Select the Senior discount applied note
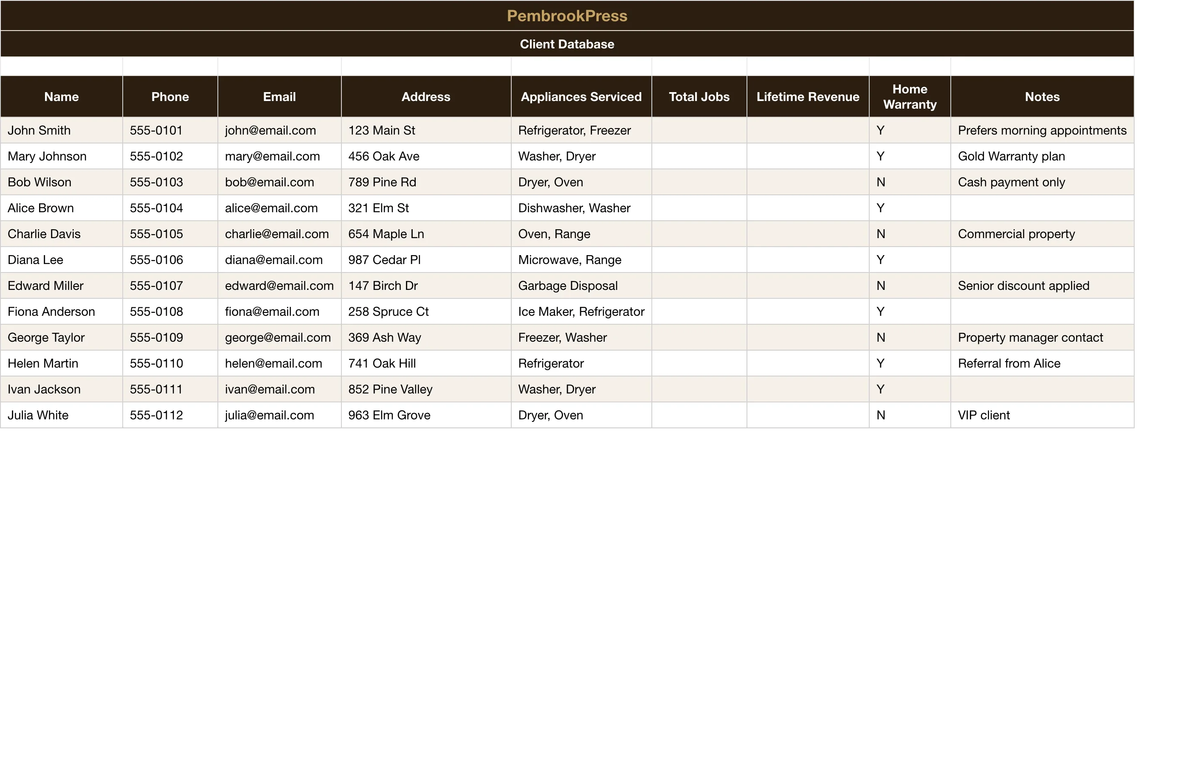Viewport: 1189px width, 764px height. tap(1042, 286)
